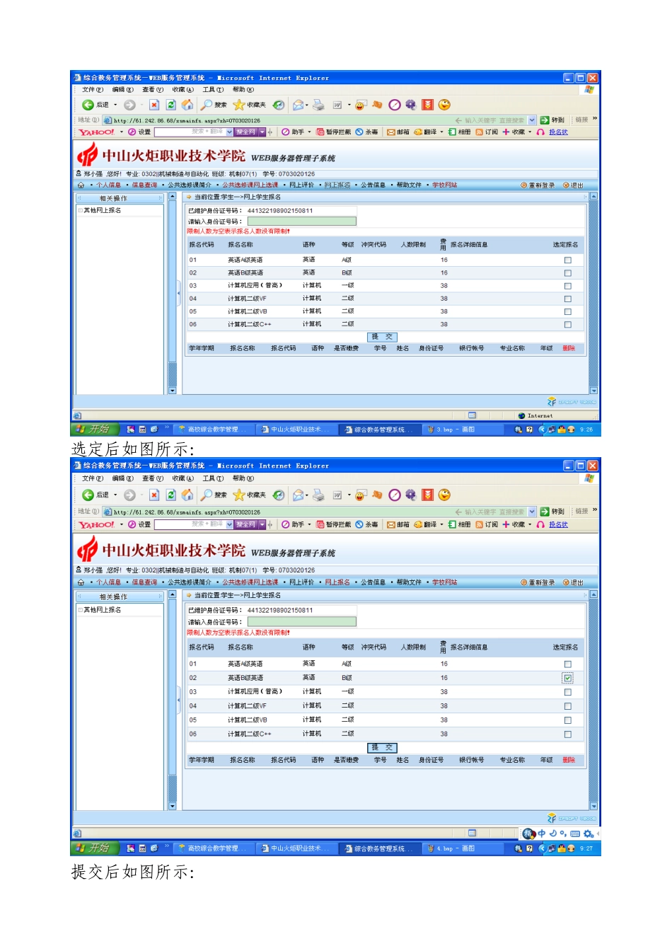Open the 编辑(E) menu in the lower browser
The height and width of the screenshot is (951, 672).
tap(122, 479)
